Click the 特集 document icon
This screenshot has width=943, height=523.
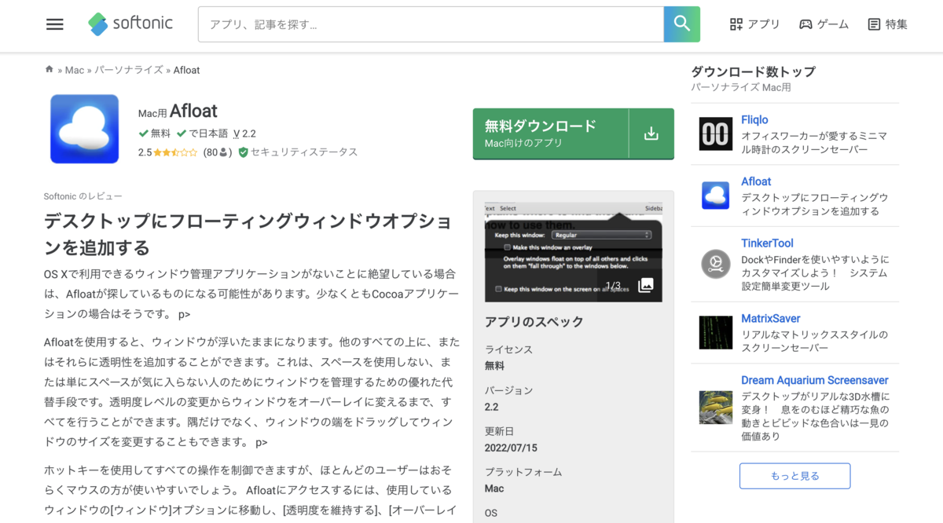click(873, 24)
